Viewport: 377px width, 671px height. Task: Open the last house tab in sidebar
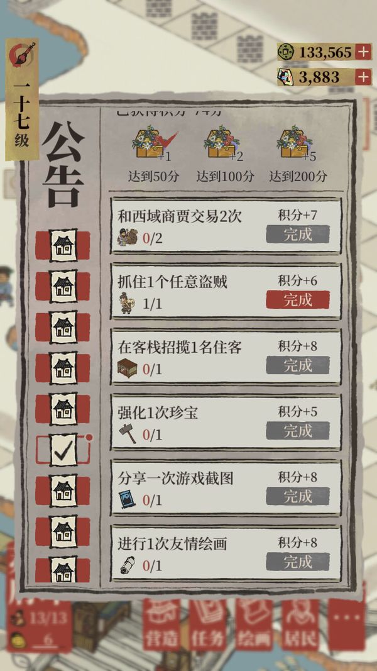pos(63,570)
